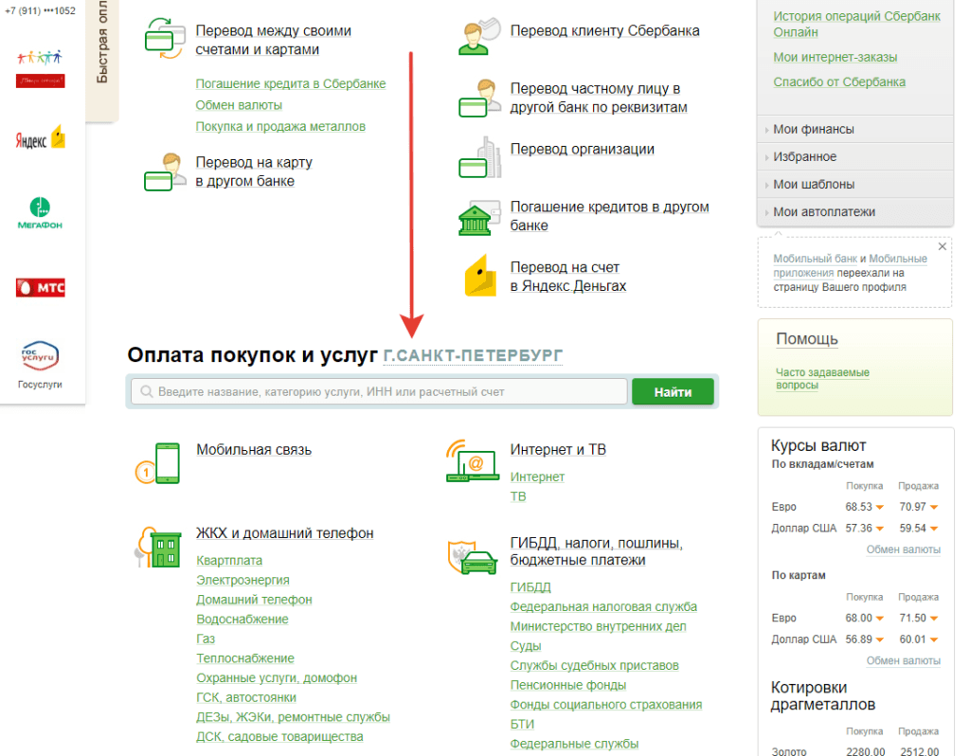Open the MegaFon quick payment logo
The width and height of the screenshot is (970, 756).
[x=40, y=213]
